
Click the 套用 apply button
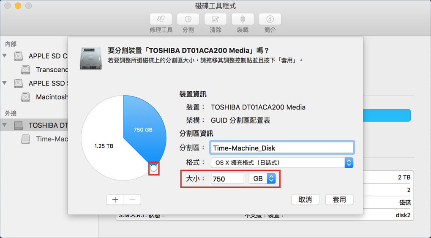(x=339, y=200)
